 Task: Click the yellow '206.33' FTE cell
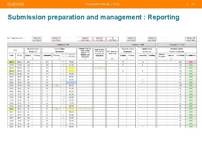coord(12,62)
